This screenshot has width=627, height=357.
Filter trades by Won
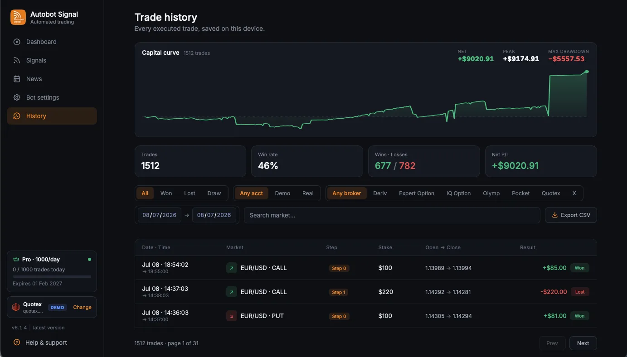[x=166, y=193]
